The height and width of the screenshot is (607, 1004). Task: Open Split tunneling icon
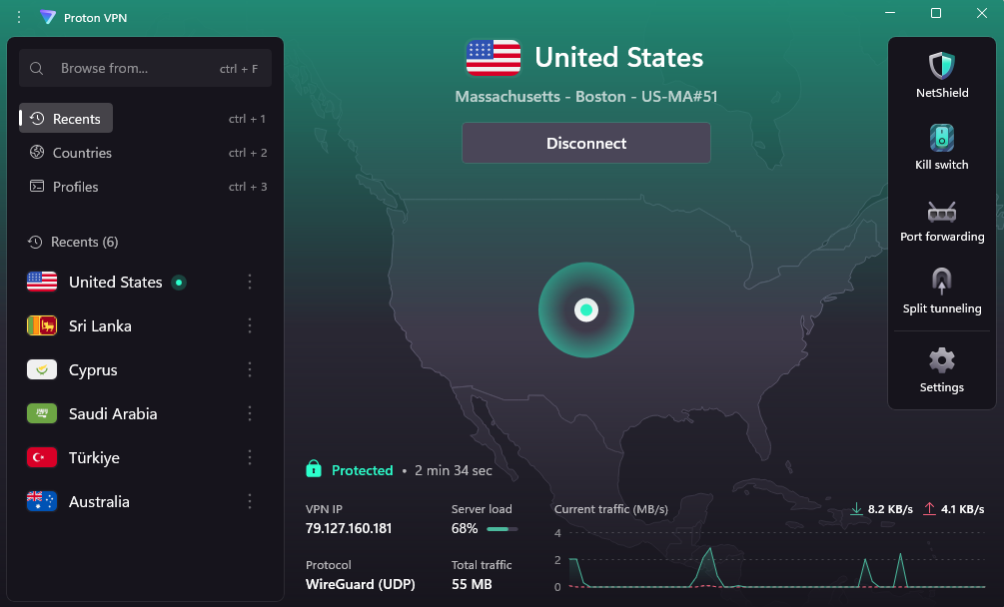tap(942, 282)
